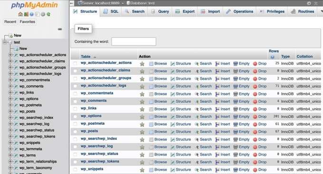Click the Rows help question icon
Image resolution: width=323 pixels, height=174 pixels.
click(x=272, y=57)
